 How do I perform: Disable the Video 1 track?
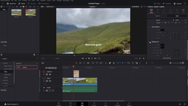pyautogui.click(x=50, y=81)
